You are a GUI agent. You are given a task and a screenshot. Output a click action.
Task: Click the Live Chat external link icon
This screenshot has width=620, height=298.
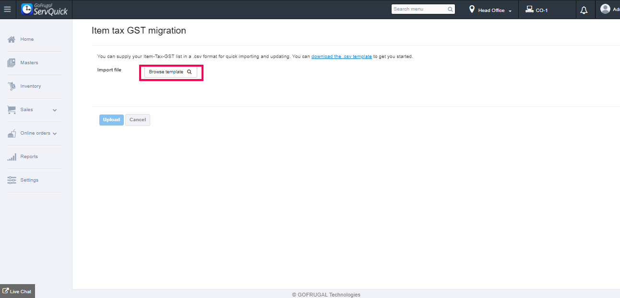tap(6, 291)
